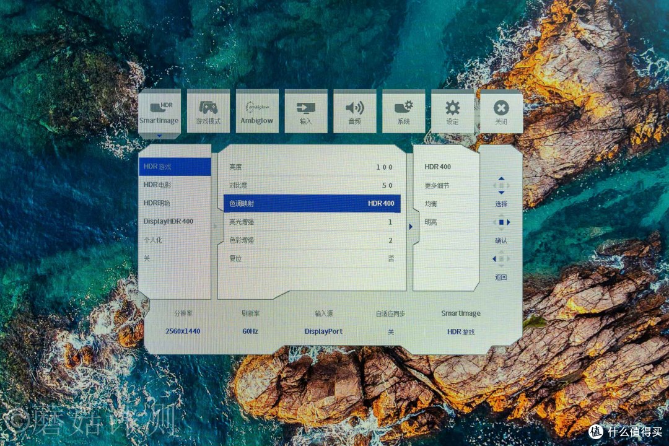Click the 确认 right arrow icon
Screen dimensions: 669x446
coord(501,222)
